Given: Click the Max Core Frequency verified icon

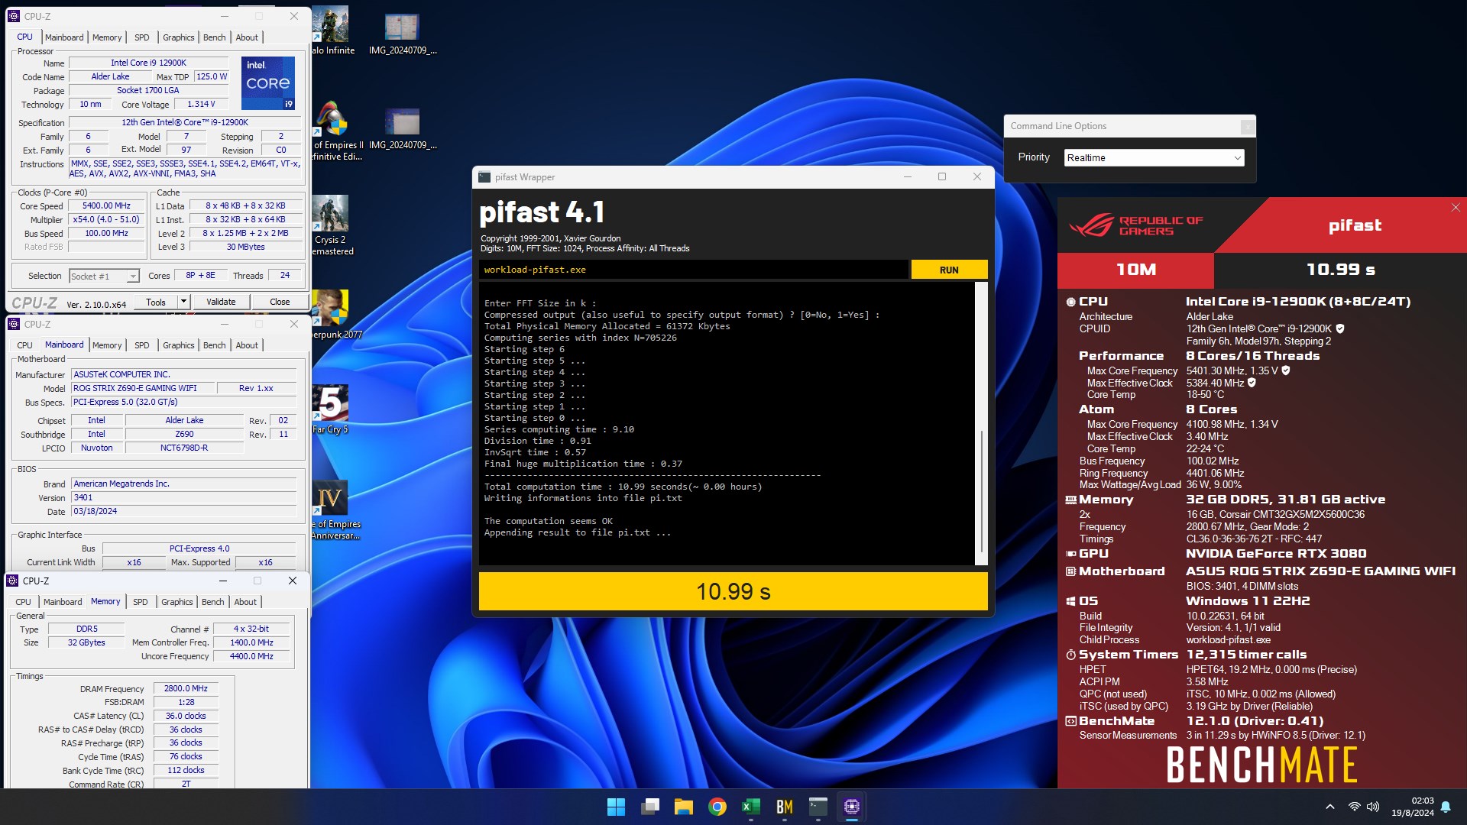Looking at the screenshot, I should [1286, 371].
